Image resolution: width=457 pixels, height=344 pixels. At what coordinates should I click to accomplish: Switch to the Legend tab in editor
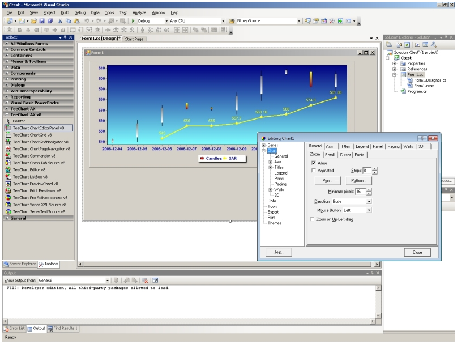[362, 146]
